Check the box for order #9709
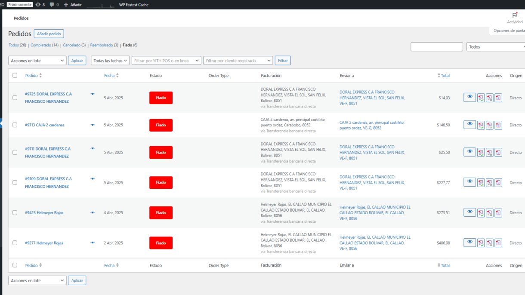 click(15, 182)
